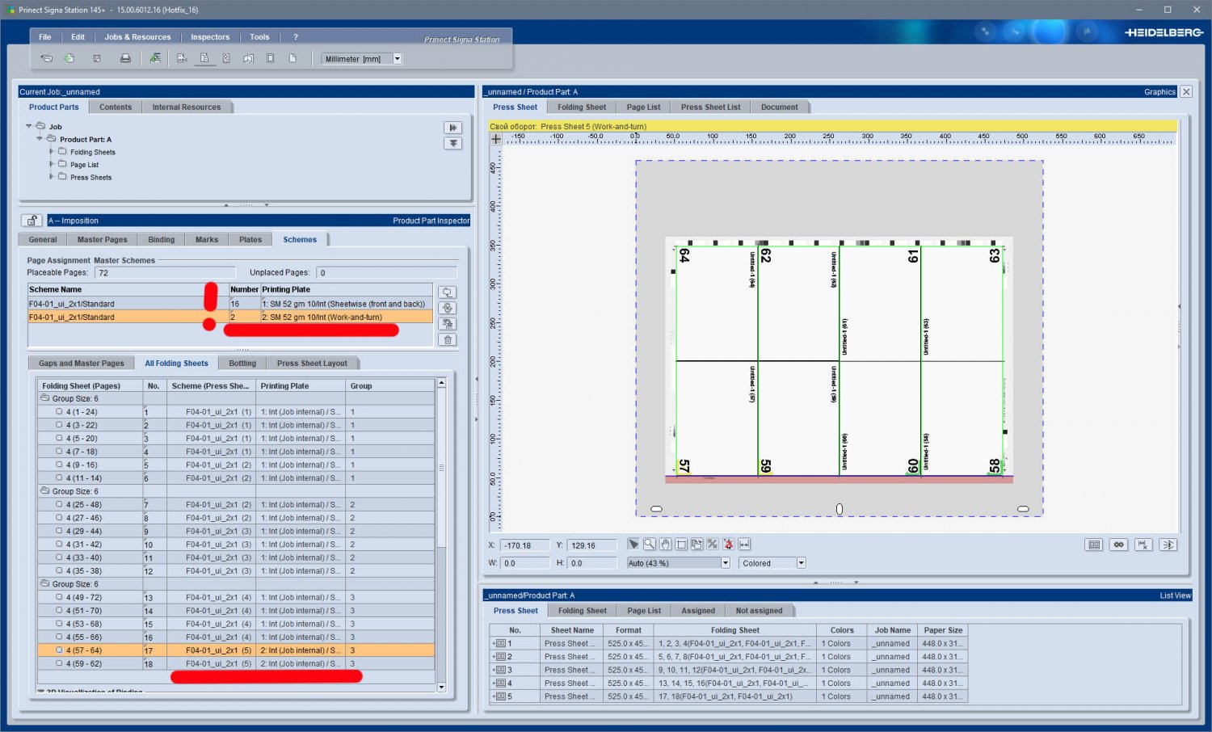Viewport: 1212px width, 732px height.
Task: Open the Millimeter units dropdown
Action: (397, 59)
